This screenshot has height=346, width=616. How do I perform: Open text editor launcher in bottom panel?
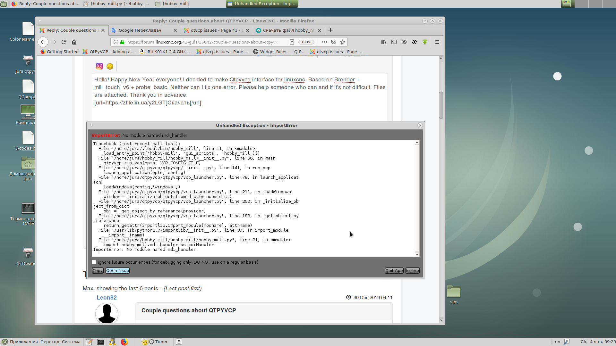coord(89,342)
